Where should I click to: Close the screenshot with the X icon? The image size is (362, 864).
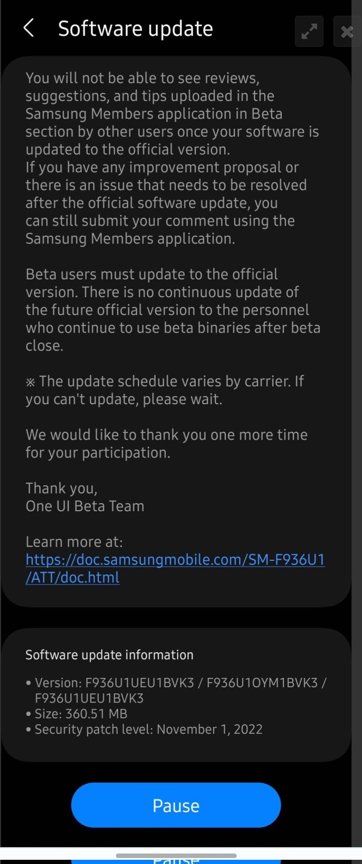click(347, 32)
